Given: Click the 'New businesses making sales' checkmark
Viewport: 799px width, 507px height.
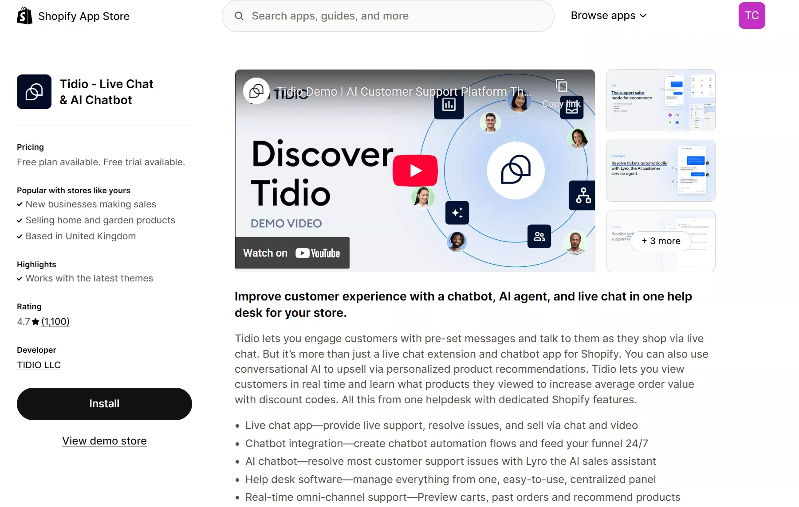Looking at the screenshot, I should click(x=20, y=204).
